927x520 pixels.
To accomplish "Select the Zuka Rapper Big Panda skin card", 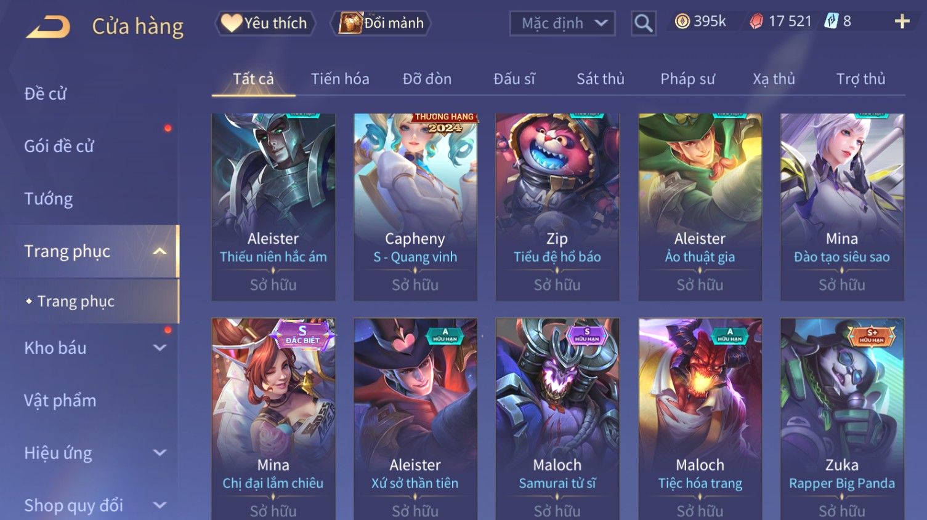I will (x=842, y=419).
